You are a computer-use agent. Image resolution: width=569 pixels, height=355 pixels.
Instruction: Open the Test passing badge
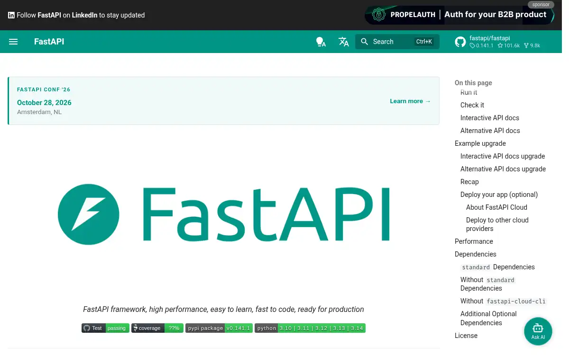[105, 328]
